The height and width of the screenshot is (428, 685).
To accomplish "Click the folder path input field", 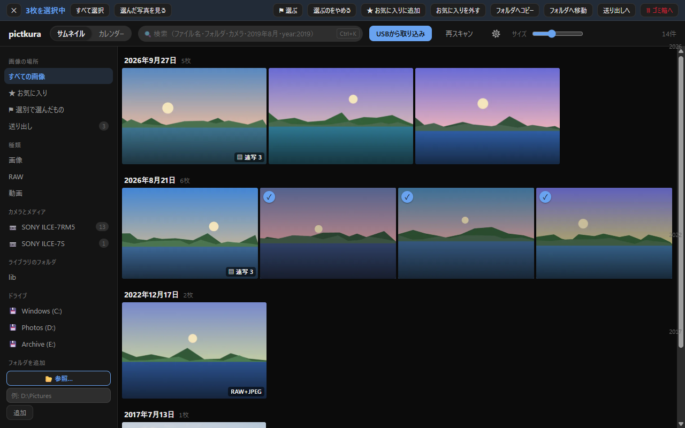I will click(58, 395).
